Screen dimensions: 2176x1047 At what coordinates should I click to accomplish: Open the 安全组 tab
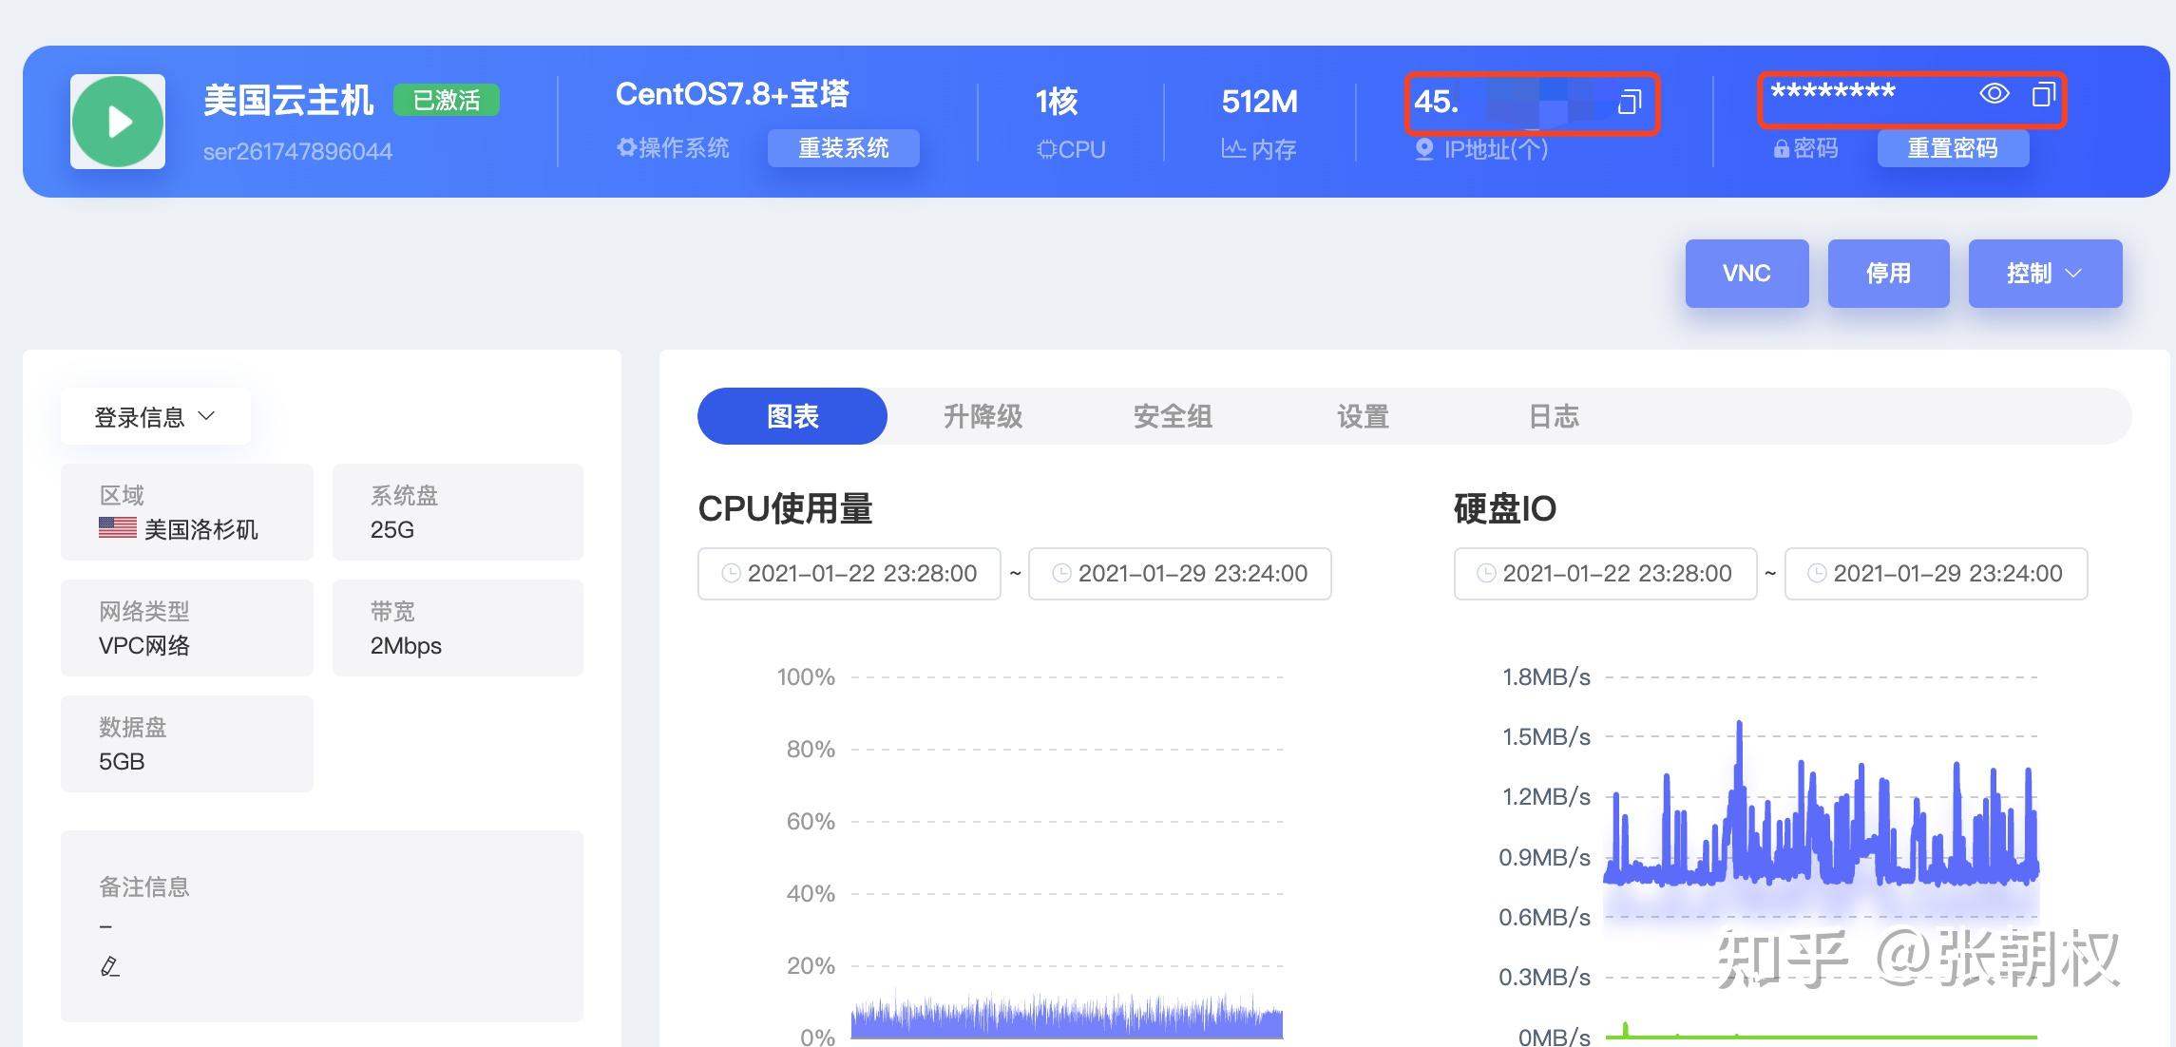[x=1173, y=416]
